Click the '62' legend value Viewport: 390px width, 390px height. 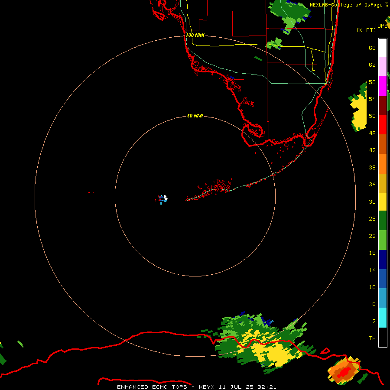[x=372, y=65]
